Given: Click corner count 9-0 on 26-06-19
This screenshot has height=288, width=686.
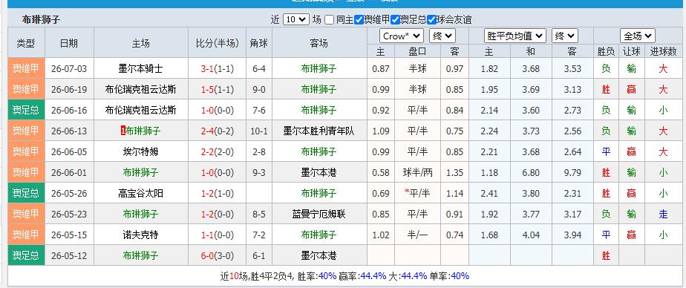Looking at the screenshot, I should (x=259, y=90).
